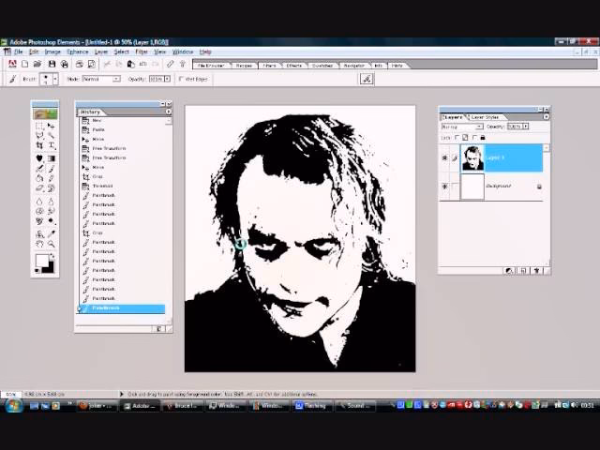Swap foreground and background colors
Viewport: 600px width, 450px height.
[x=52, y=256]
